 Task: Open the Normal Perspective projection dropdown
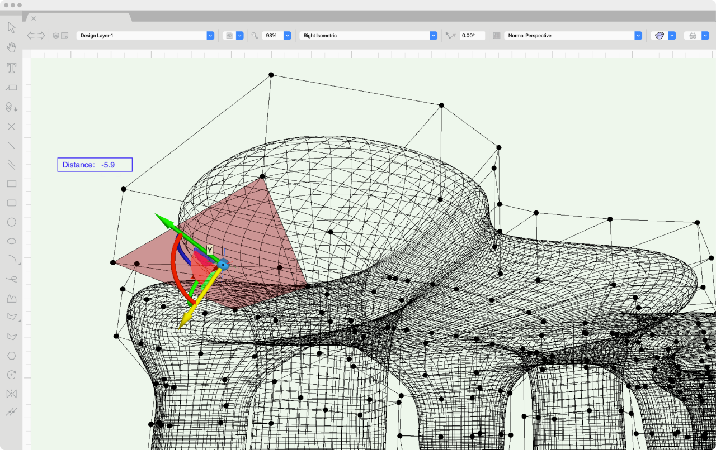click(x=638, y=36)
